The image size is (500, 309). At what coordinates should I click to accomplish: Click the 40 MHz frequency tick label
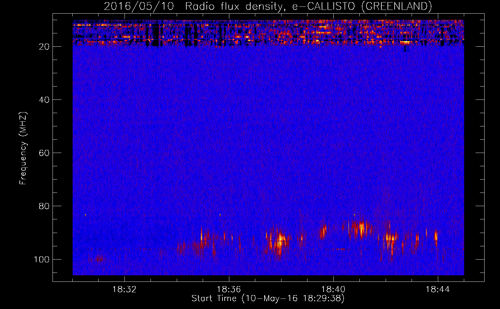click(x=44, y=100)
